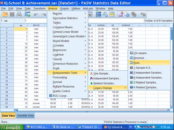Choose K Independent Samples legacy test
This screenshot has width=174, height=130.
149,78
